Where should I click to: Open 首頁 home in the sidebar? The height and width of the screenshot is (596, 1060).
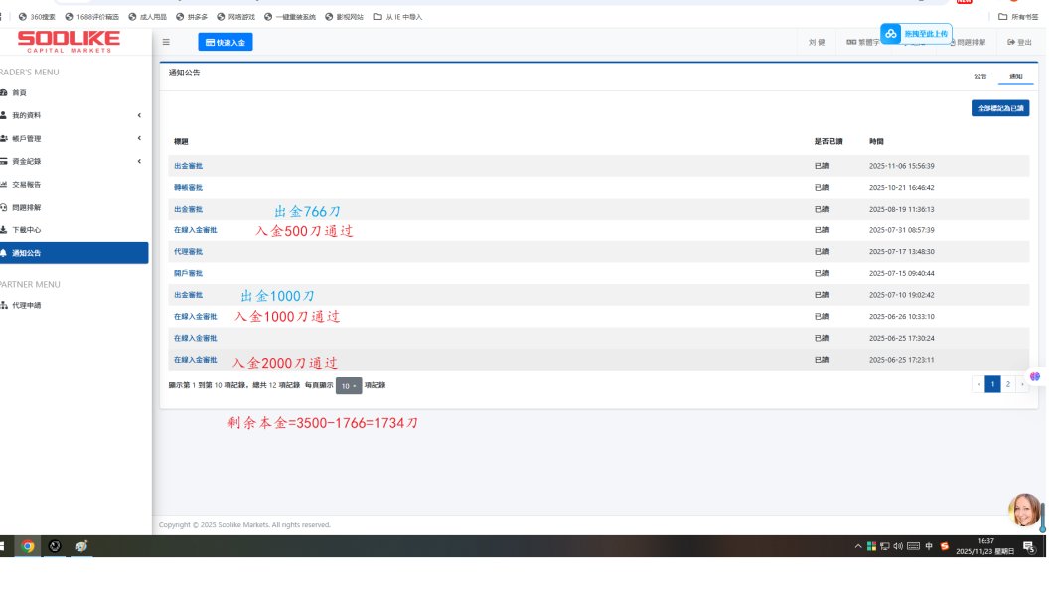(x=19, y=92)
